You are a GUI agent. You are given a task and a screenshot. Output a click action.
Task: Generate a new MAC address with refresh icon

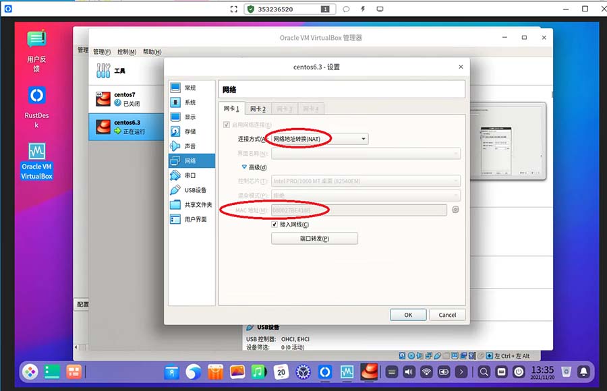456,210
